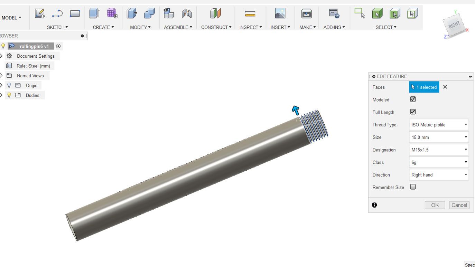Click the Insert image icon
Image resolution: width=475 pixels, height=267 pixels.
(x=280, y=13)
